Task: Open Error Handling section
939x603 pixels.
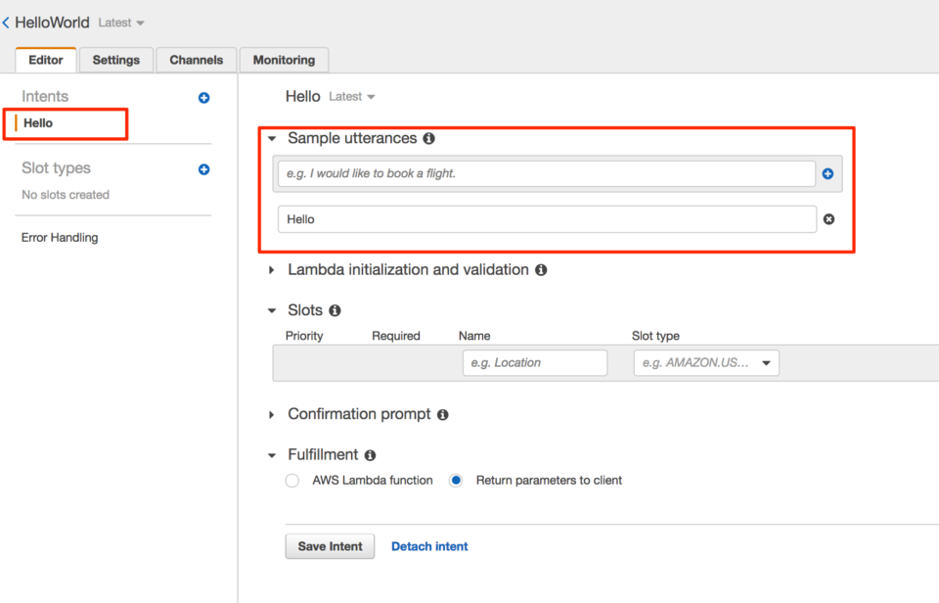Action: [x=60, y=237]
